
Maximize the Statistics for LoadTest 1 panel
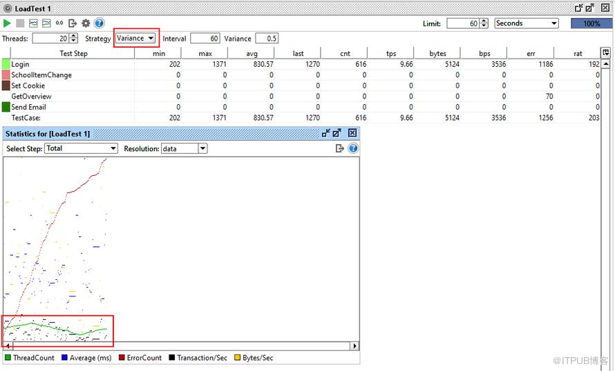click(337, 133)
